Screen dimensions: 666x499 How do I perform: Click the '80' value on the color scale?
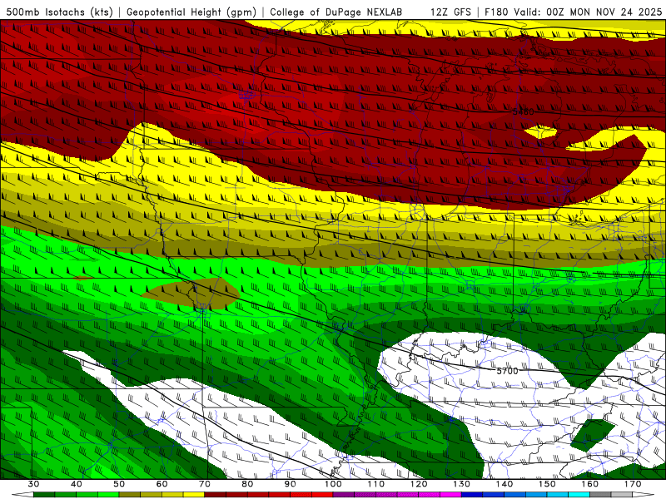[x=247, y=484]
